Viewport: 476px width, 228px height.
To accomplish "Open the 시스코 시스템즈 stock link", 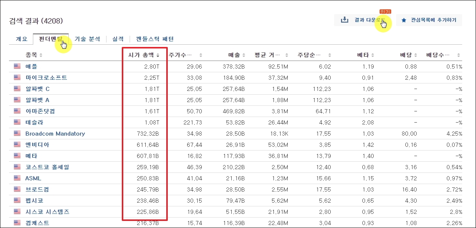I will [47, 212].
